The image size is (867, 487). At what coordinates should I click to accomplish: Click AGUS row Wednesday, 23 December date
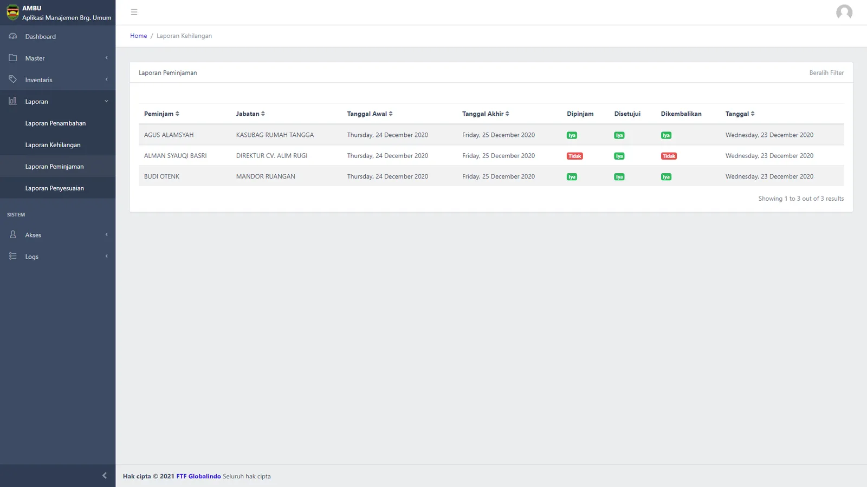tap(769, 135)
